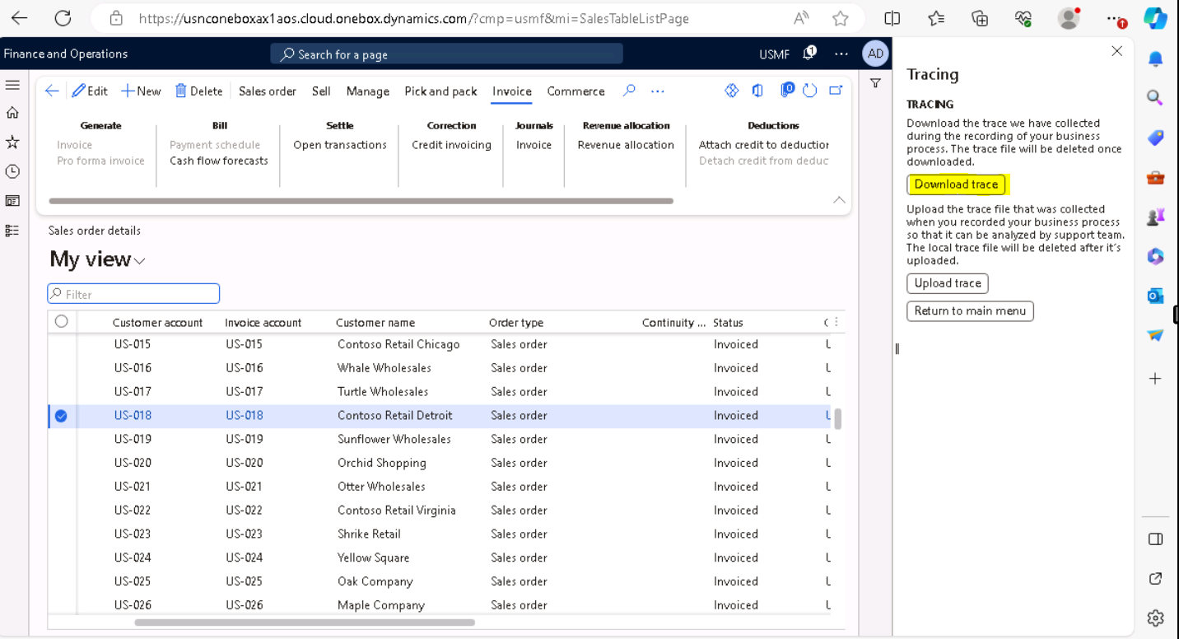
Task: Open the form in a new window
Action: [x=836, y=91]
